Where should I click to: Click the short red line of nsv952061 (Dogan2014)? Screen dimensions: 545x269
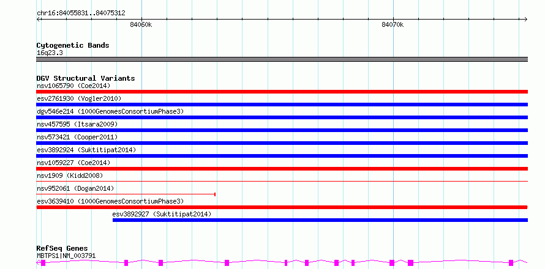click(126, 194)
